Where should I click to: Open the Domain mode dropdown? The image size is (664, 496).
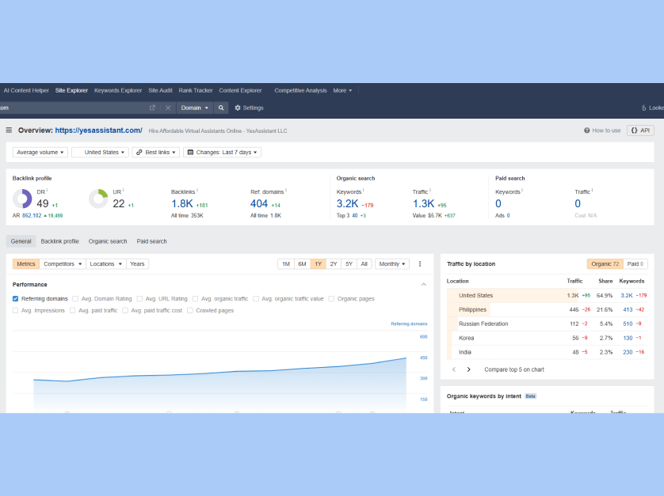(x=195, y=108)
